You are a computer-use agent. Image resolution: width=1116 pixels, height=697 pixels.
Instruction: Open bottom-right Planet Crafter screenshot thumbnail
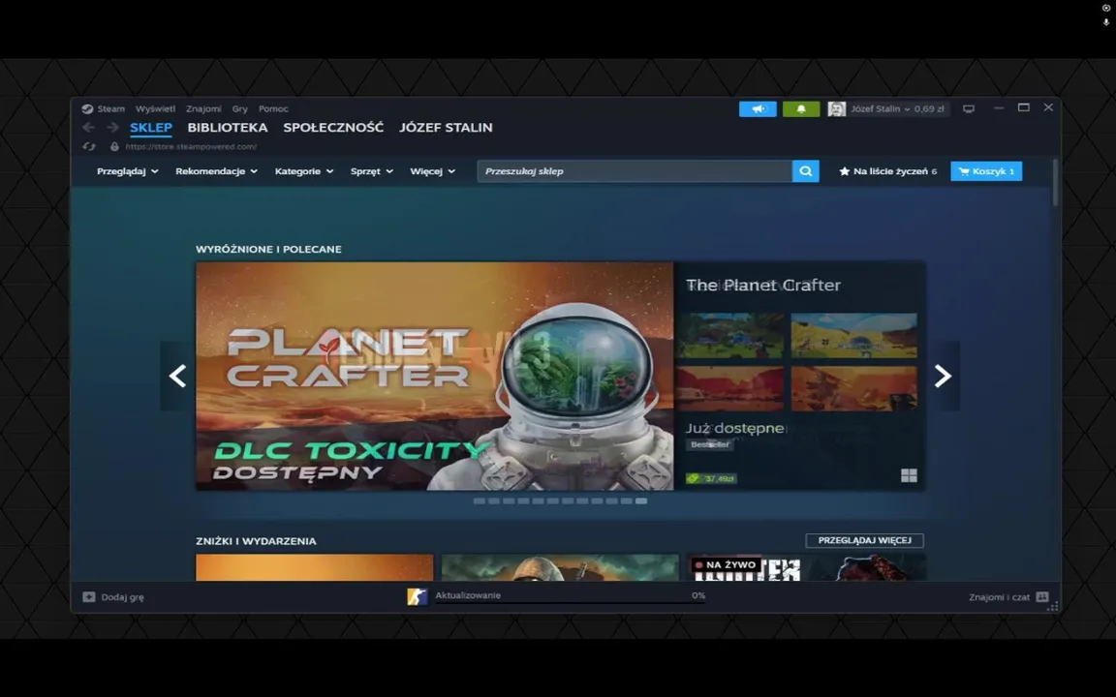coord(853,389)
